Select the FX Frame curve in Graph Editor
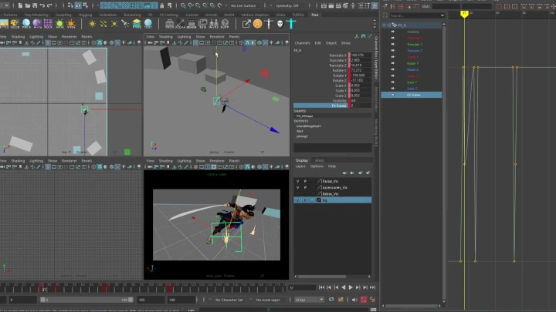The width and height of the screenshot is (556, 312). [412, 95]
